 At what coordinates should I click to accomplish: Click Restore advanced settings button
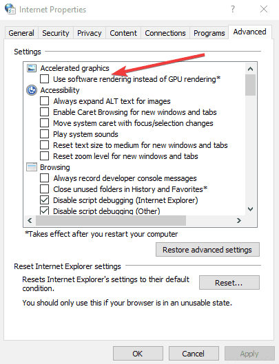pos(207,250)
